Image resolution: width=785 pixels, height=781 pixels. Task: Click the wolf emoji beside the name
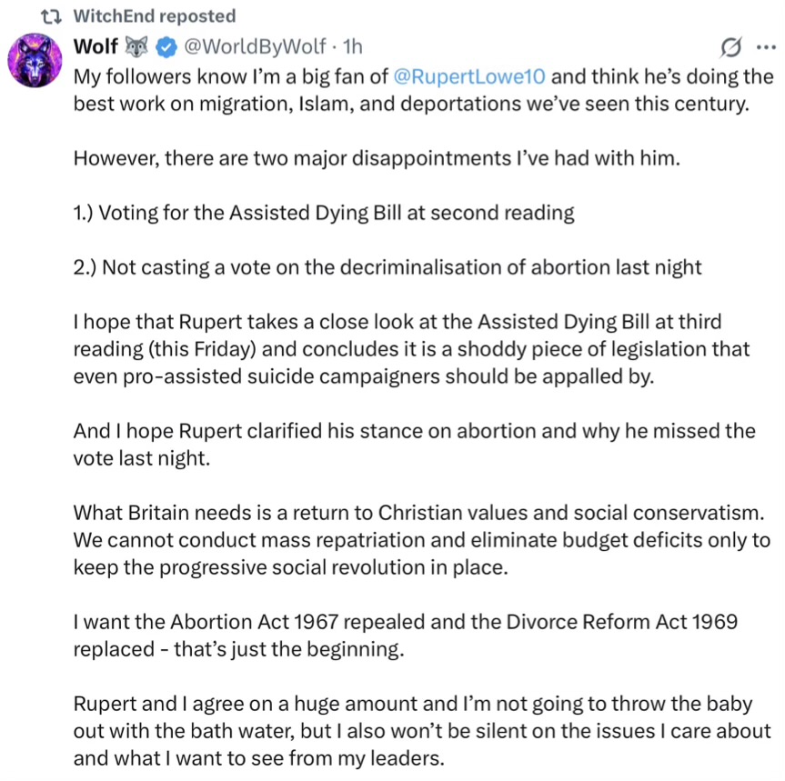(x=136, y=46)
